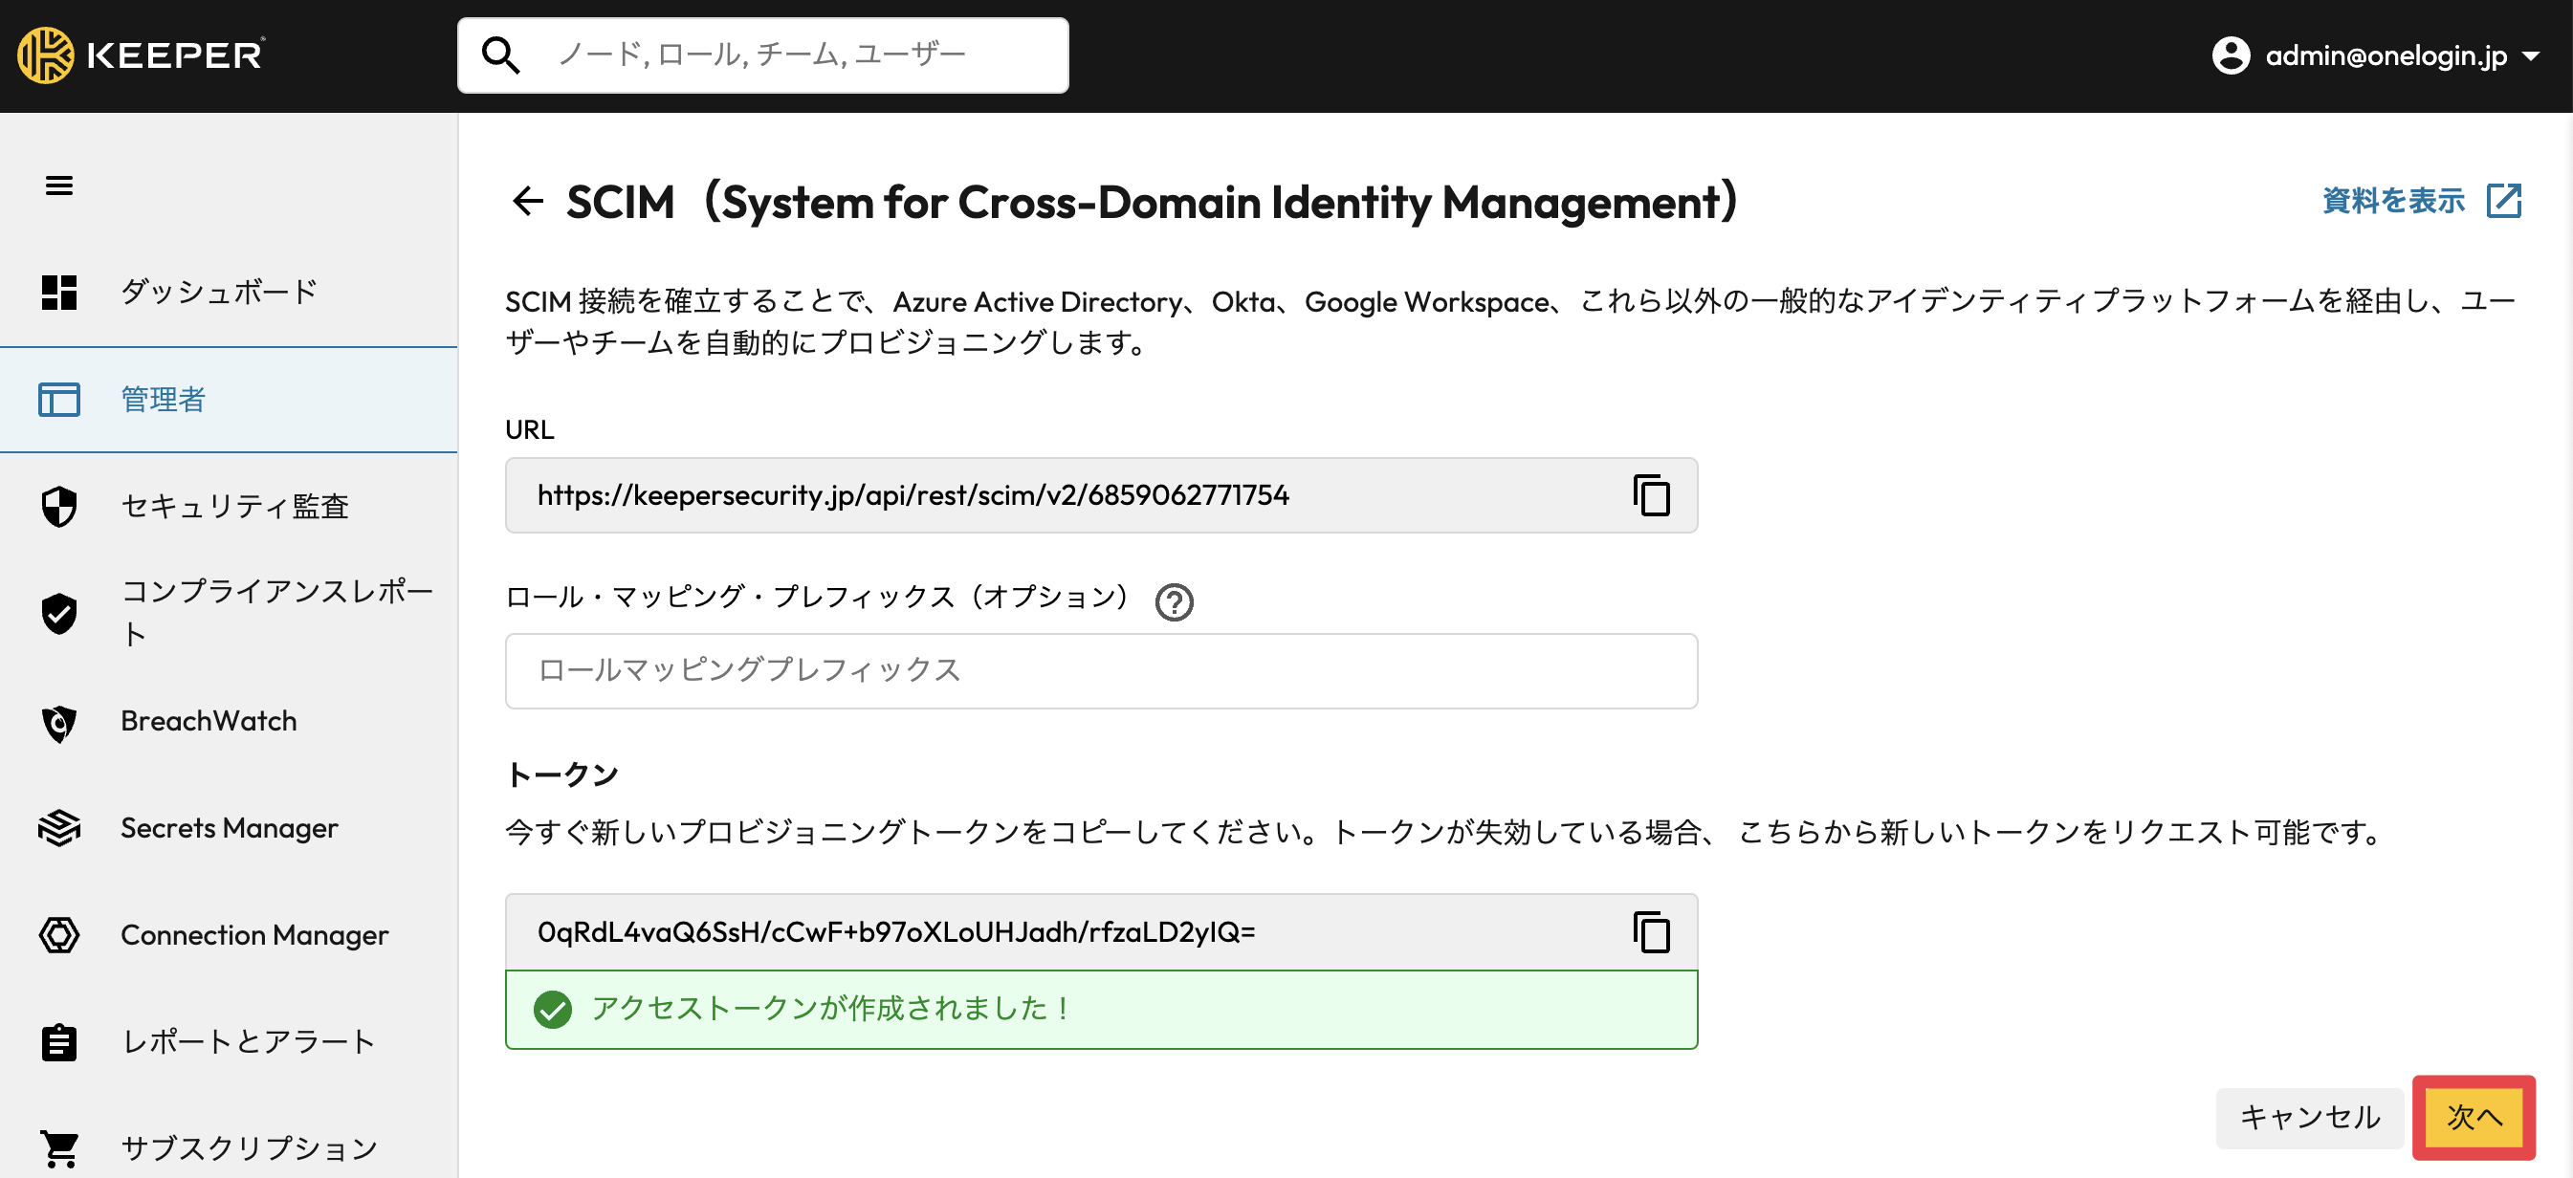
Task: Go back using the arrow beside SCIM title
Action: [x=527, y=201]
